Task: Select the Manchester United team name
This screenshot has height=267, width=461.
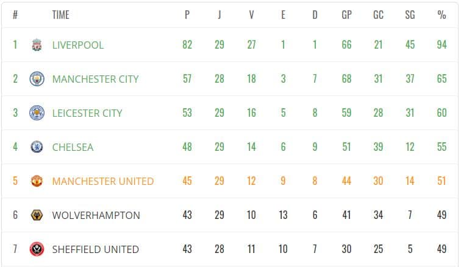Action: coord(103,181)
